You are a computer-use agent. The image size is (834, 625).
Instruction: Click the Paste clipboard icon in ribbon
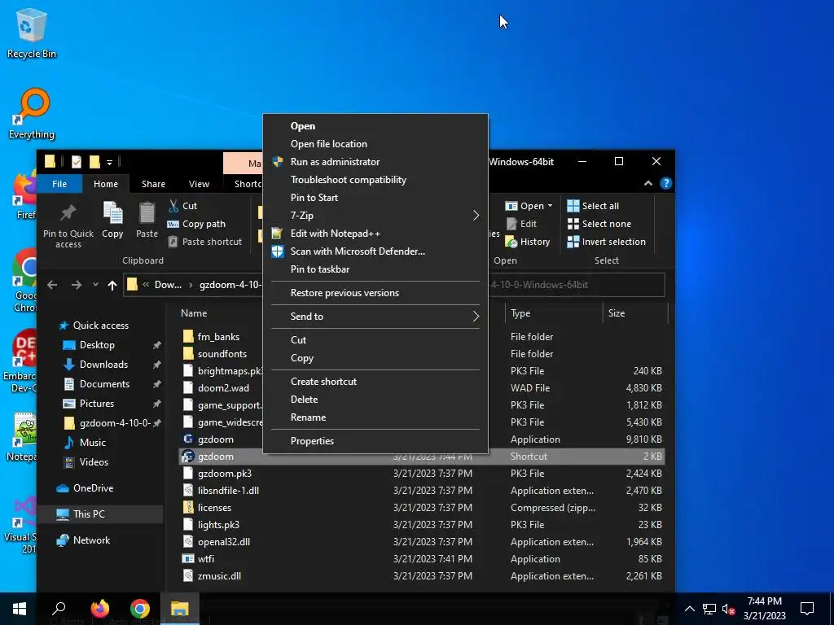[x=147, y=212]
